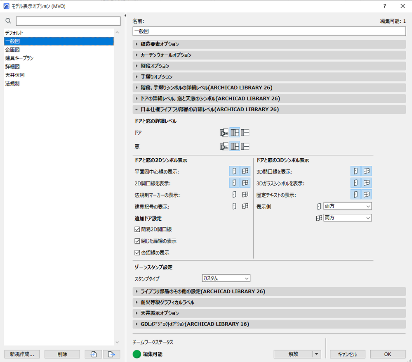
Task: Collapse 日本仕様ライブラリ部品の詳細レベル section
Action: [x=269, y=109]
